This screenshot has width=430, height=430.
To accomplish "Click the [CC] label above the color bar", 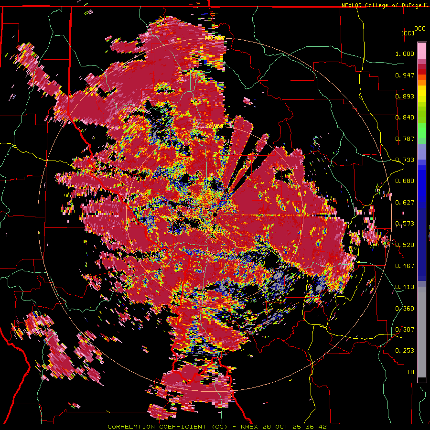I will [x=408, y=33].
